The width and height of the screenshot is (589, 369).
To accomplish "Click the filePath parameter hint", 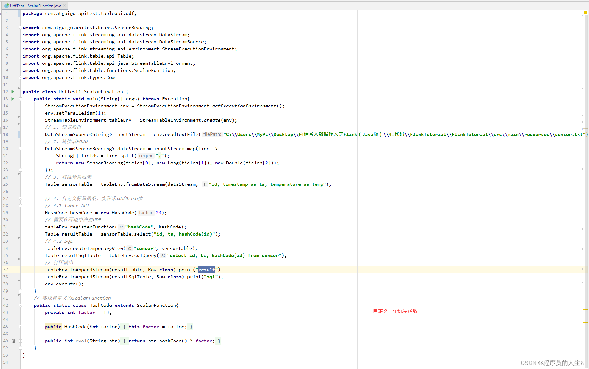I will click(x=212, y=134).
